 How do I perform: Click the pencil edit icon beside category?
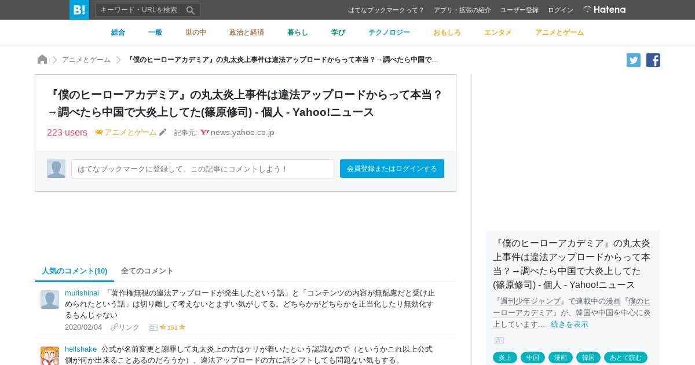click(x=163, y=132)
